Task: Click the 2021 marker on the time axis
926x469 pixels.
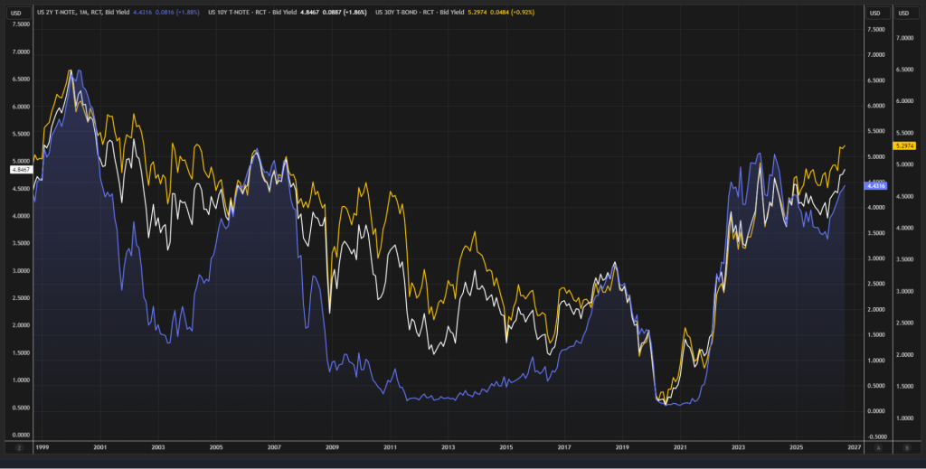Action: click(x=680, y=447)
